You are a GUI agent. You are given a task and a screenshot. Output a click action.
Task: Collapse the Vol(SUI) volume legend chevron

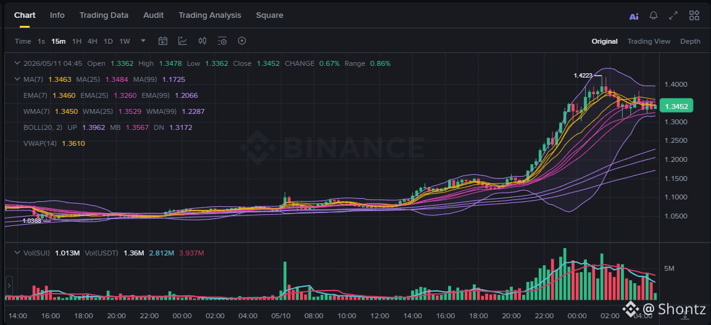click(17, 253)
